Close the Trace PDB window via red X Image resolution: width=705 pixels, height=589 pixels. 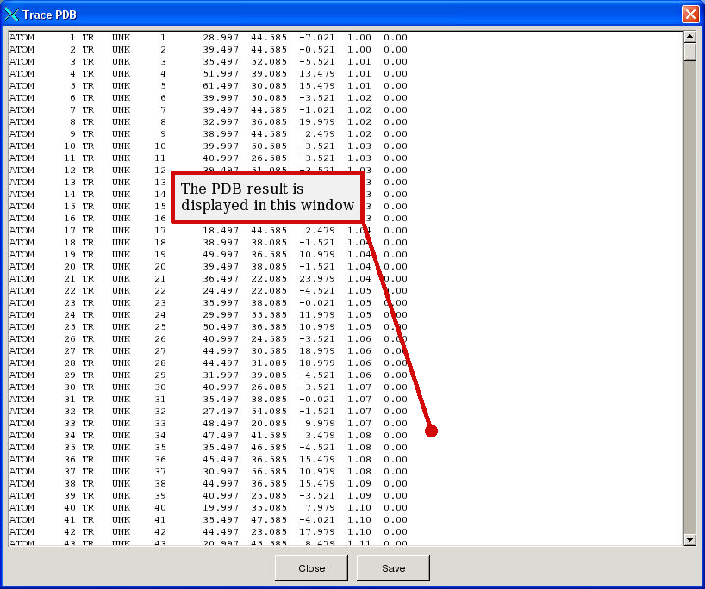point(689,15)
